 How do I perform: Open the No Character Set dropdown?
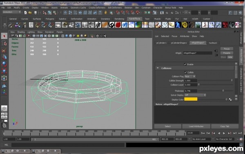[225, 139]
